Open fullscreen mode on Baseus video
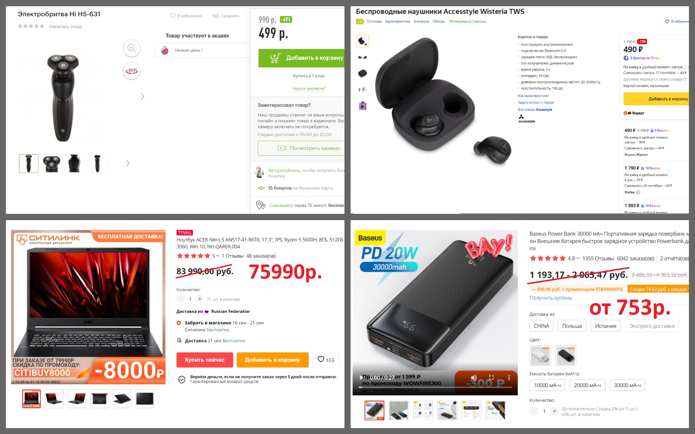Screen dimensions: 695x434 [491, 377]
